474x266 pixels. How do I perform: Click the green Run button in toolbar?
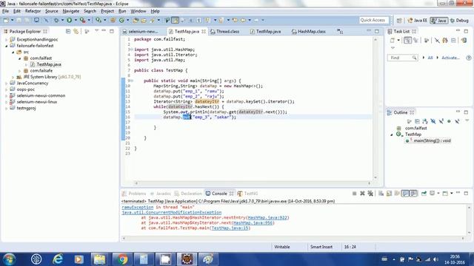[69, 20]
